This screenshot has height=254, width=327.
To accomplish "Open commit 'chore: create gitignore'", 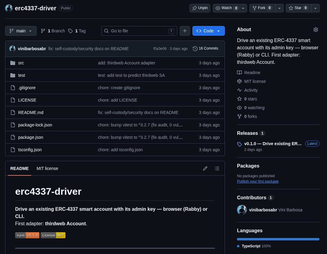I will [x=119, y=88].
